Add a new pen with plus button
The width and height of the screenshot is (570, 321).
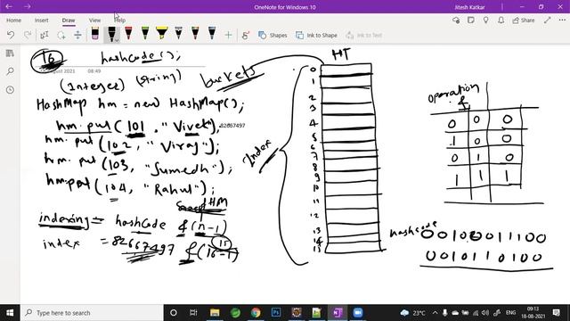pyautogui.click(x=228, y=35)
